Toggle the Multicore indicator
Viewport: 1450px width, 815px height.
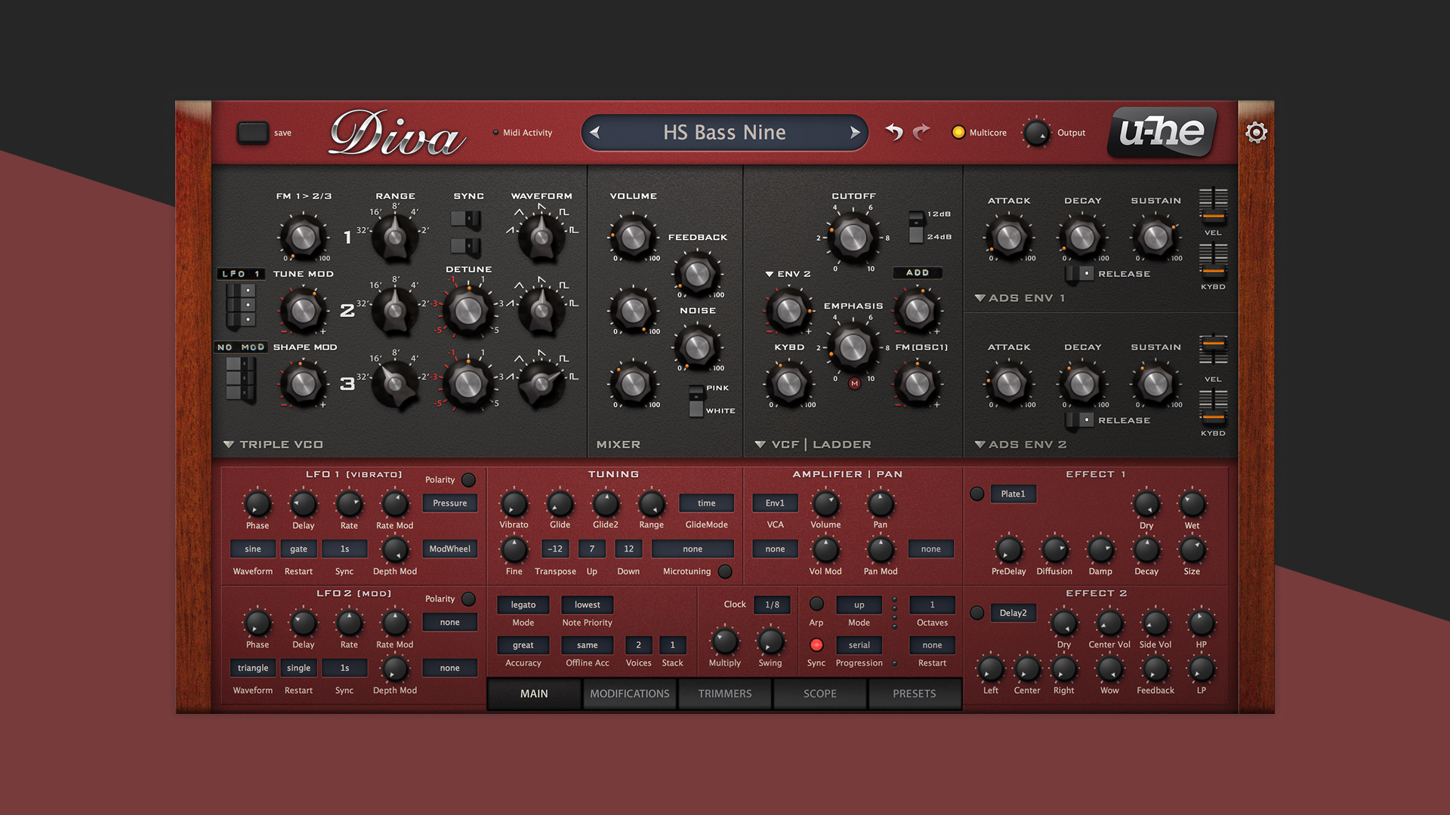coord(958,132)
